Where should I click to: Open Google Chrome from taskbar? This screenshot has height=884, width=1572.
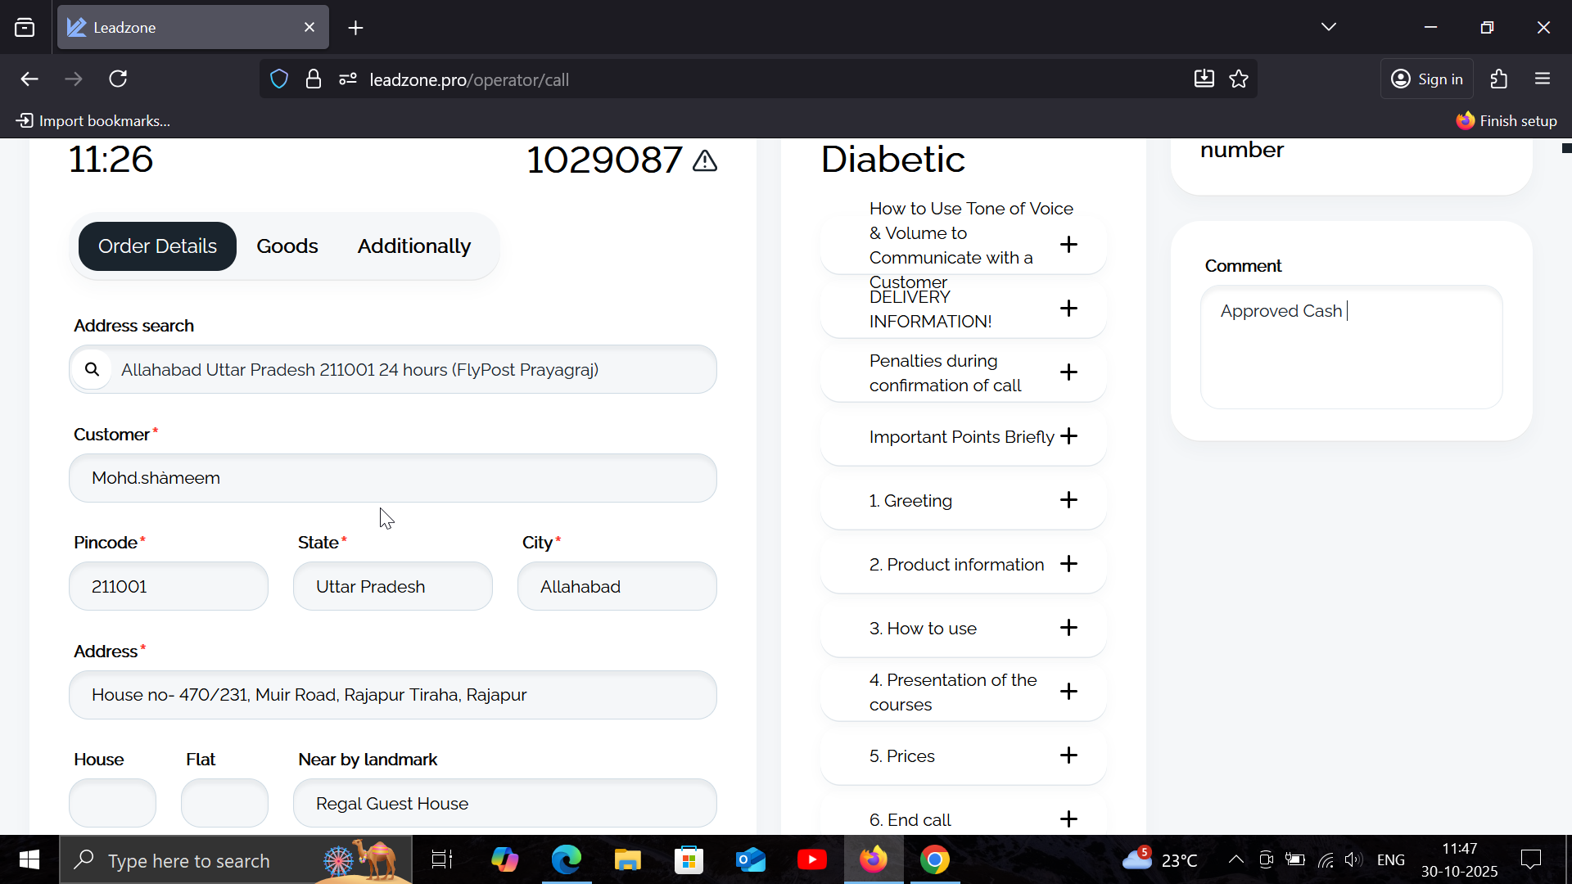pyautogui.click(x=934, y=859)
